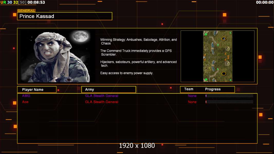This screenshot has height=154, width=274.
Task: Click the Progress column label
Action: 213,89
